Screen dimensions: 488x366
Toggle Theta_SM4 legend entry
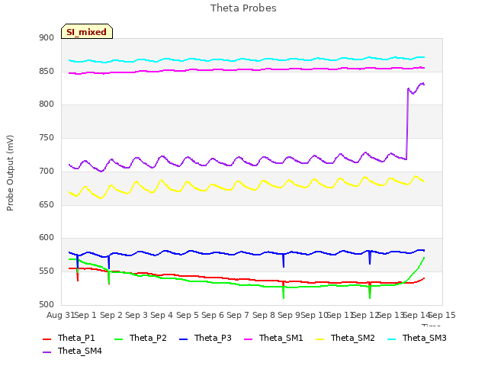pyautogui.click(x=72, y=351)
